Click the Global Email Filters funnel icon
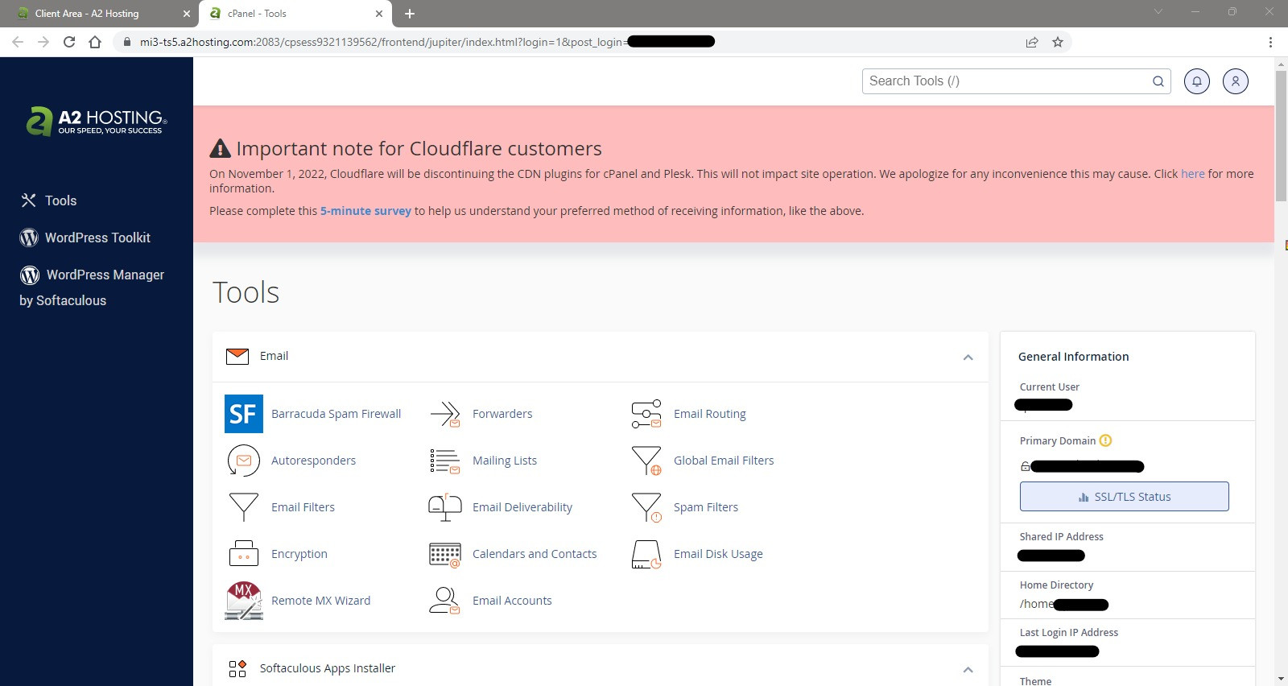The height and width of the screenshot is (686, 1288). pyautogui.click(x=646, y=461)
